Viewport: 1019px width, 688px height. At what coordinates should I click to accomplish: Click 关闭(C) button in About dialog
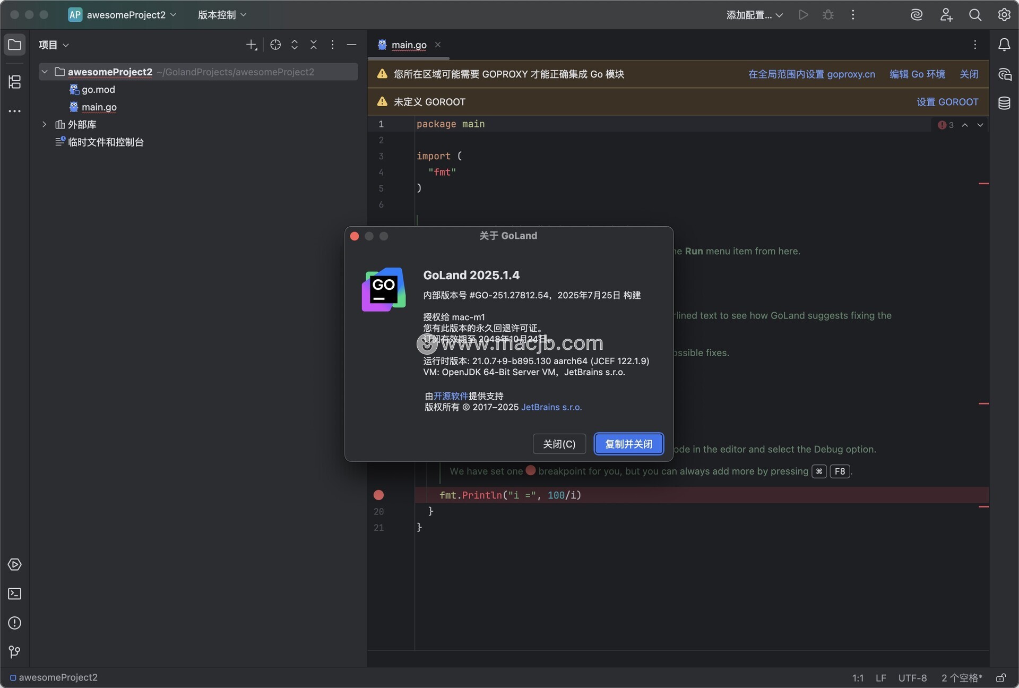559,444
